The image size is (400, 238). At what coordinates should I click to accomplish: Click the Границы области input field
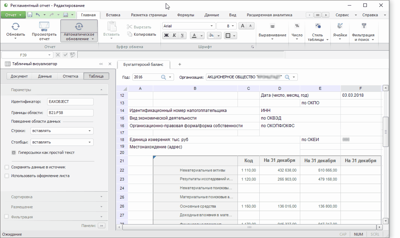[70, 113]
